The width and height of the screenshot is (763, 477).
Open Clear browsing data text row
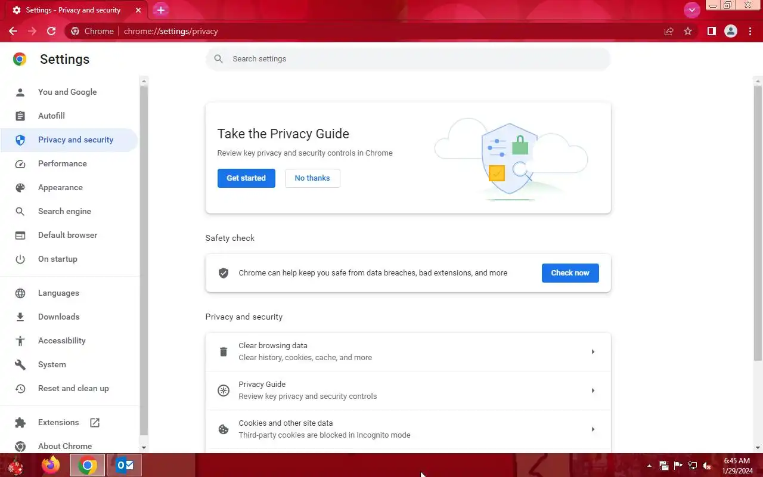(408, 352)
